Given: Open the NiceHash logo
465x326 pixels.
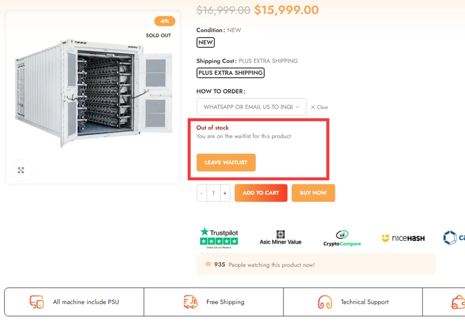Looking at the screenshot, I should (x=403, y=238).
